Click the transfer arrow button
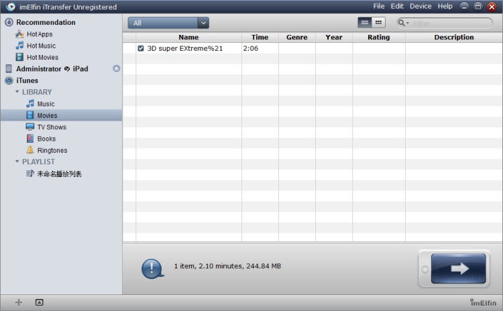503x311 pixels. point(459,268)
